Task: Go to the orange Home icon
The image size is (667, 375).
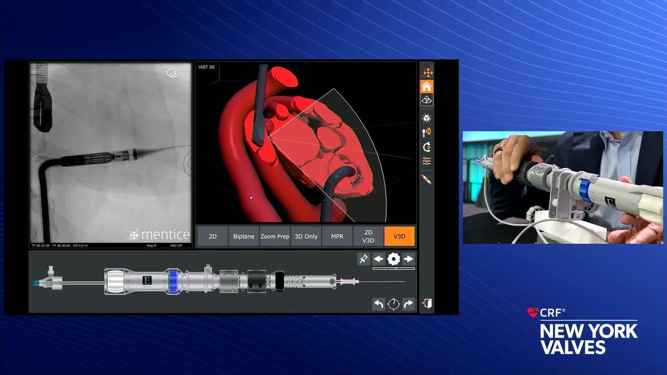Action: [427, 86]
